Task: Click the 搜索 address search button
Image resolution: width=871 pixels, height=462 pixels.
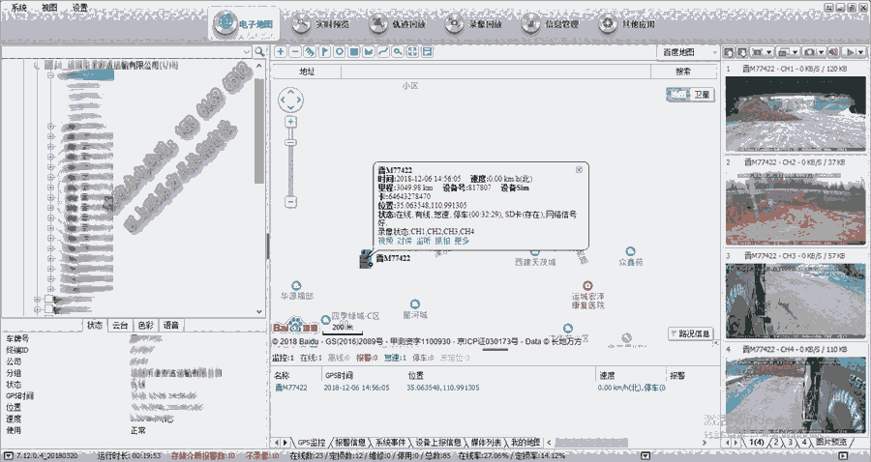Action: [683, 72]
